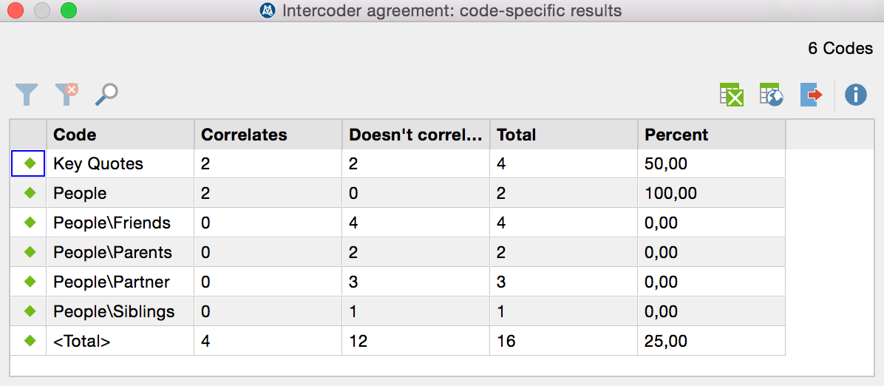Viewport: 884px width, 386px height.
Task: Select the People\Parents code row
Action: click(112, 252)
